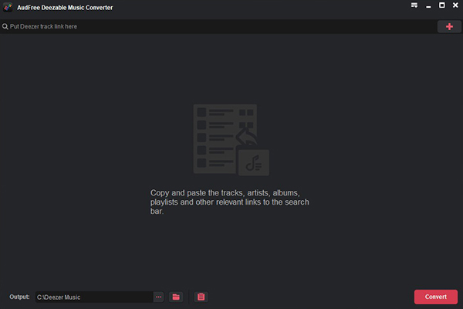
Task: Click the "Copy and paste the tracks" hint text
Action: pos(229,202)
